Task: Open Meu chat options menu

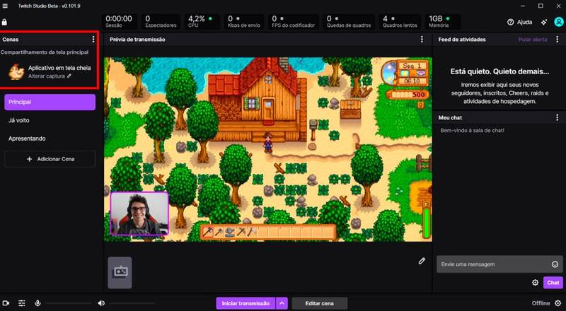Action: pos(557,117)
